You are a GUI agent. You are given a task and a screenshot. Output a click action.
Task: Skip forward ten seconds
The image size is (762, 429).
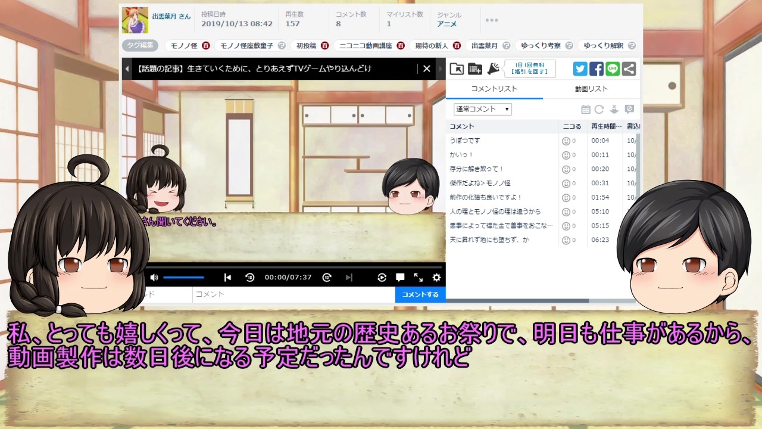[x=327, y=277]
